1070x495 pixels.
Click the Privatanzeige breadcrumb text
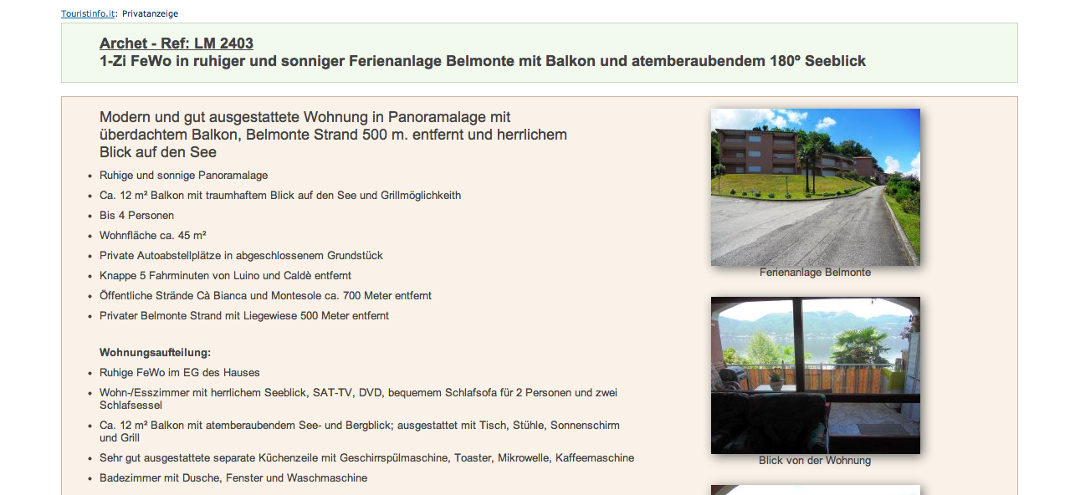[150, 13]
